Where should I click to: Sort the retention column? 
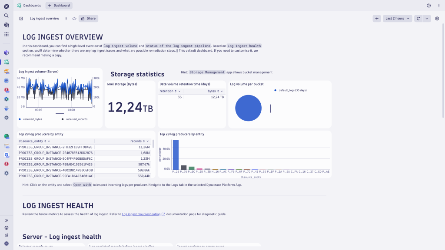click(x=176, y=91)
